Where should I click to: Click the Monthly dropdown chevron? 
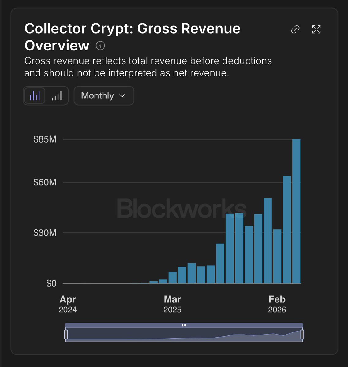point(122,96)
